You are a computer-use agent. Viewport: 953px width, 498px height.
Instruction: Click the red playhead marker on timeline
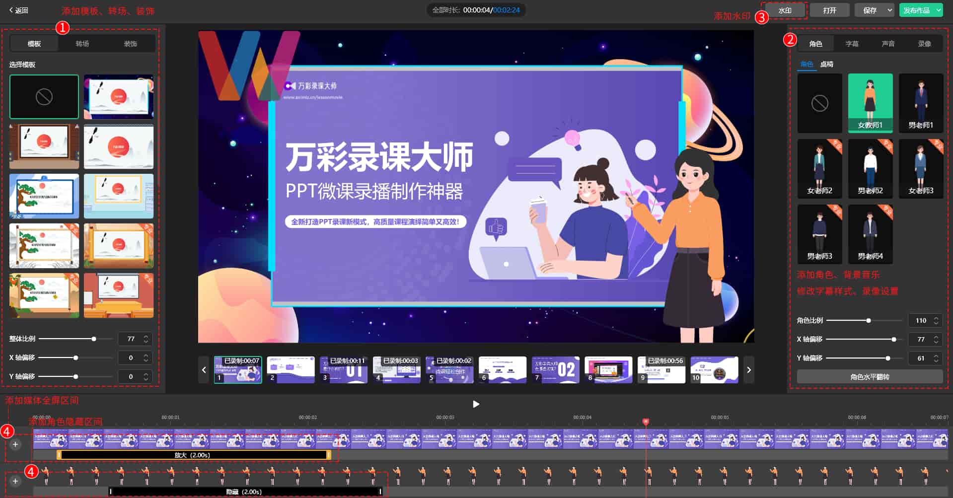[646, 422]
